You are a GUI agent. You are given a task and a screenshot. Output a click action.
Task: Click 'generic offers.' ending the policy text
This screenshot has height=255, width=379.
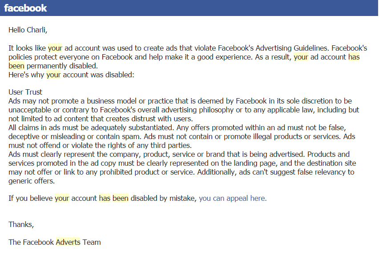(x=32, y=181)
